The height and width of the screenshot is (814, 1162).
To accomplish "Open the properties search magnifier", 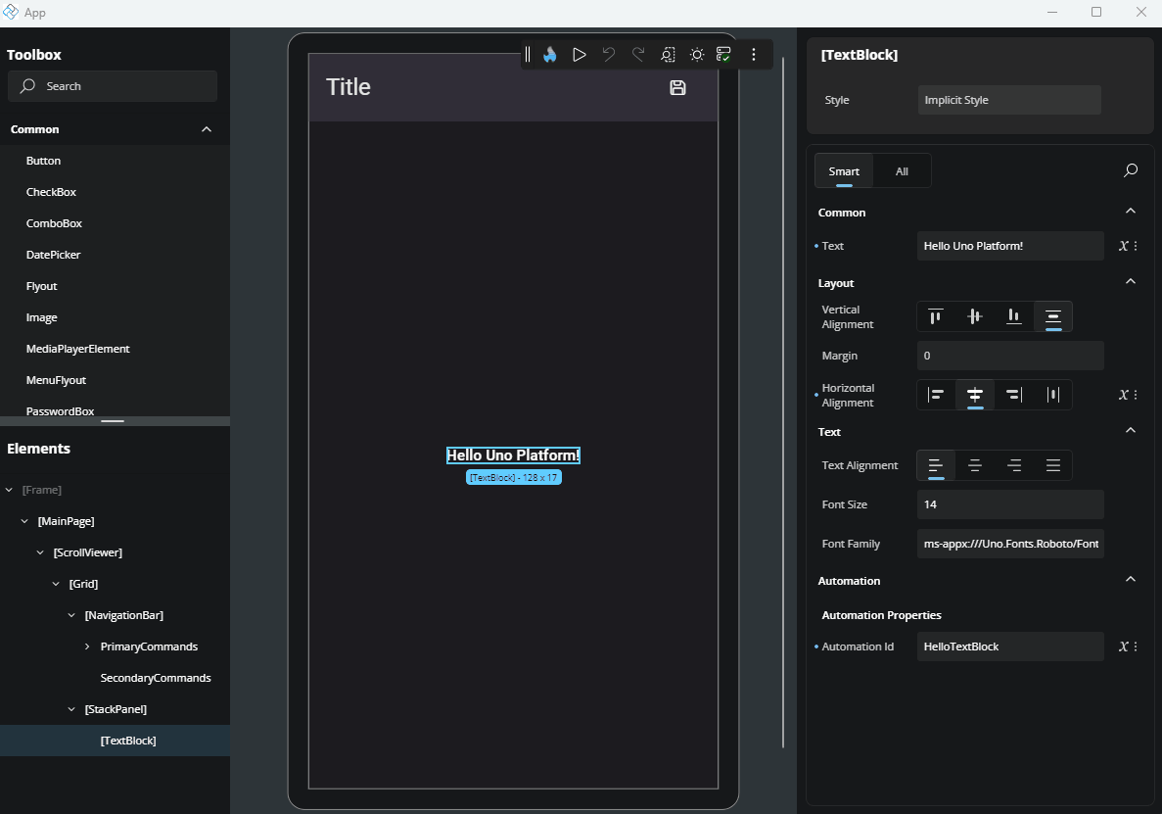I will coord(1130,169).
